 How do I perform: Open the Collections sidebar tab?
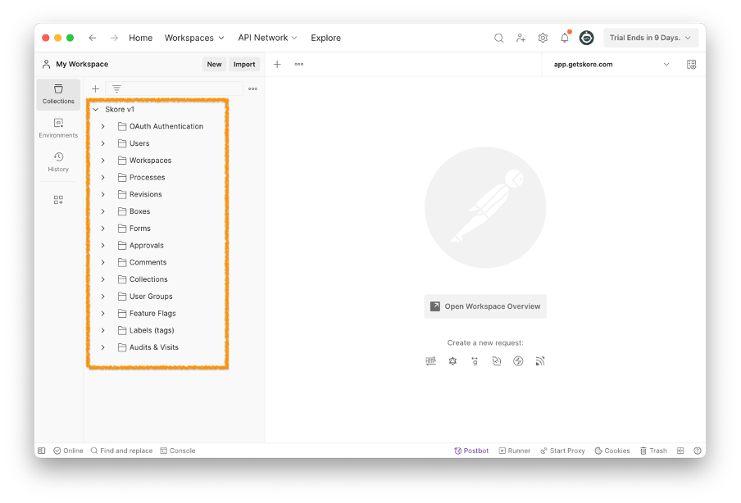point(58,94)
